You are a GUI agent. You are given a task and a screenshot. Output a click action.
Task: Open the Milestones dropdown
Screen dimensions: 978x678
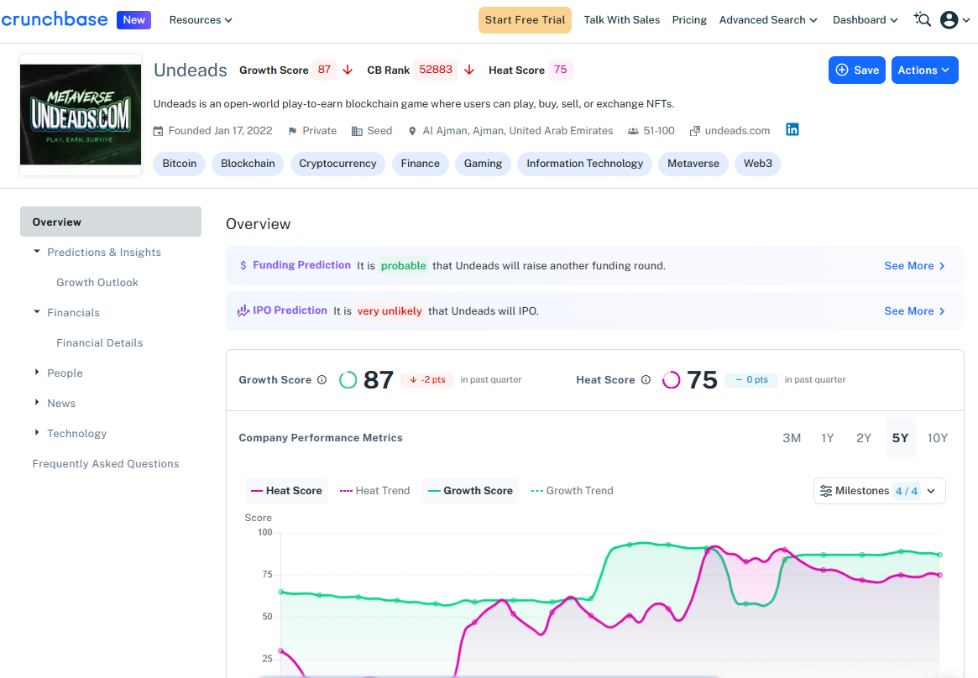pyautogui.click(x=879, y=491)
